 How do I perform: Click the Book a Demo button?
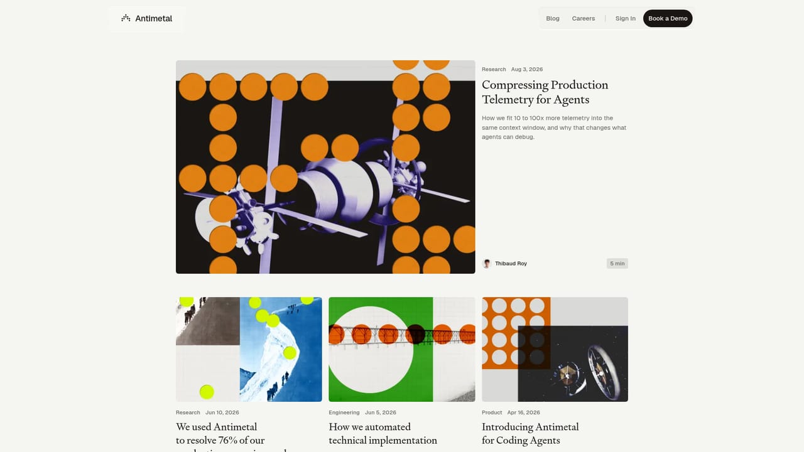[x=668, y=18]
